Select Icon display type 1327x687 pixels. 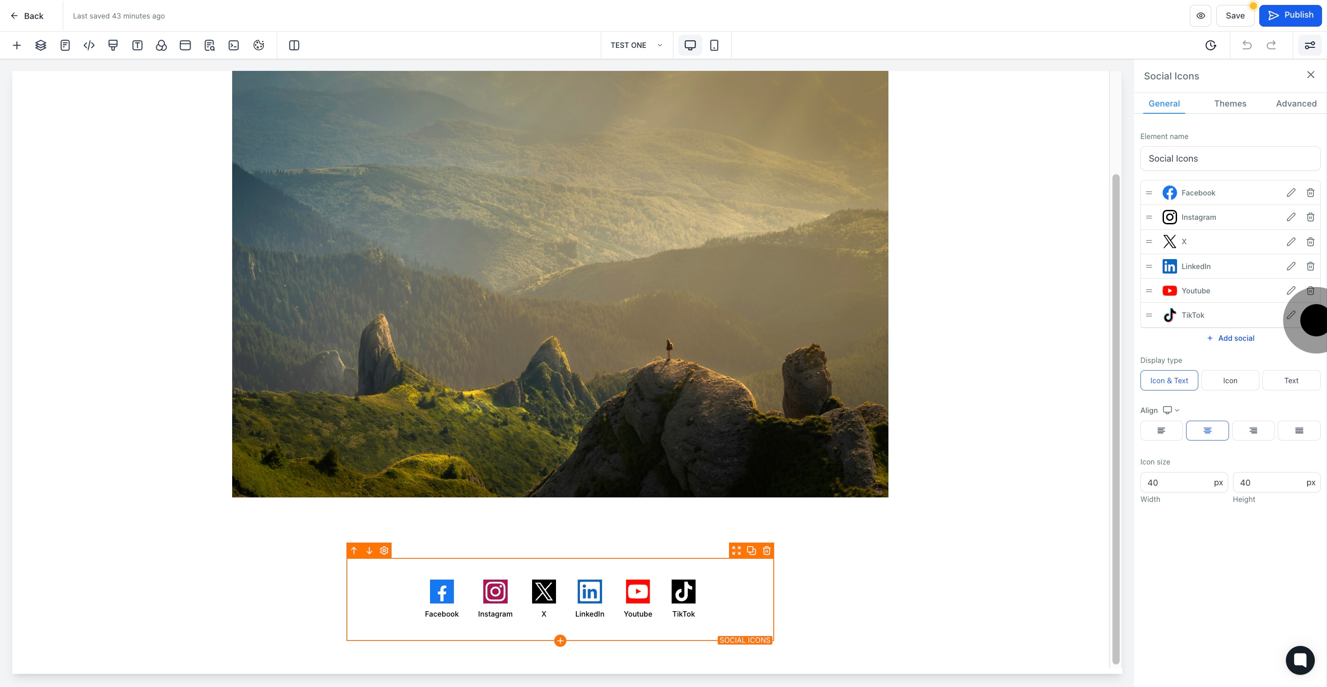coord(1230,381)
